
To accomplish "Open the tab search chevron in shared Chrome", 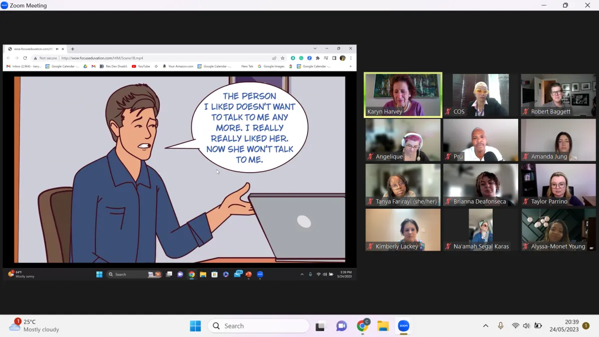I will [315, 48].
